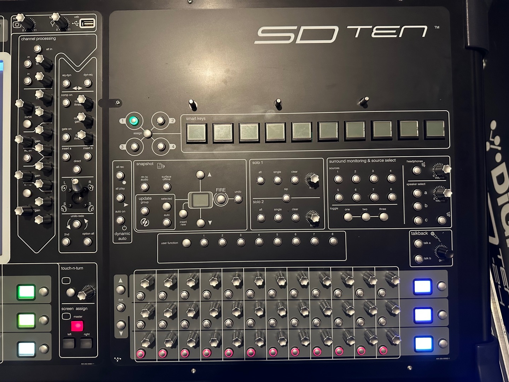Adjust the solo 1 trim knob
Viewport: 509px width, 382px height.
pyautogui.click(x=312, y=179)
